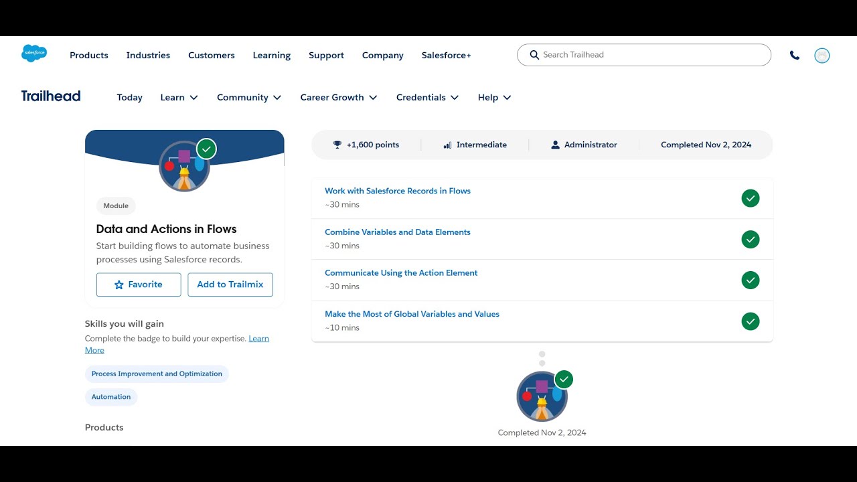
Task: Open the Salesforce+ menu item
Action: [x=447, y=56]
